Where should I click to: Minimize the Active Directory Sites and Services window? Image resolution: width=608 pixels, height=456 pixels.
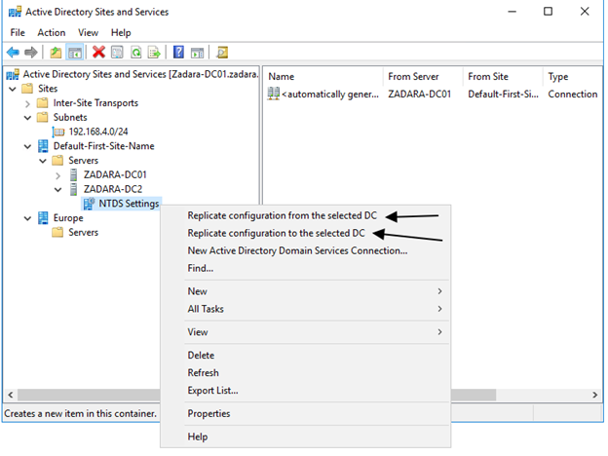512,12
